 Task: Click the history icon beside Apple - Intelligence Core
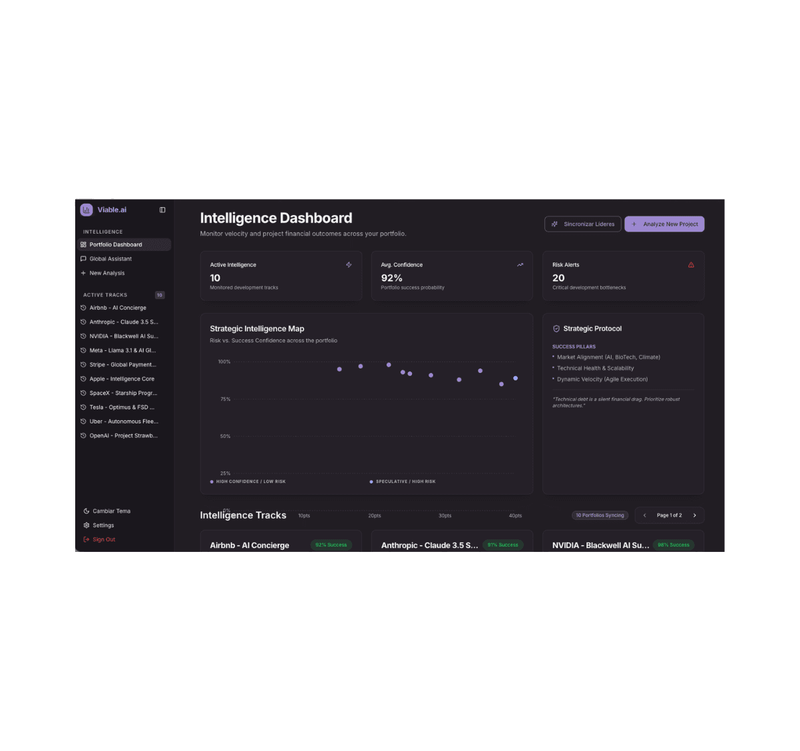point(83,379)
